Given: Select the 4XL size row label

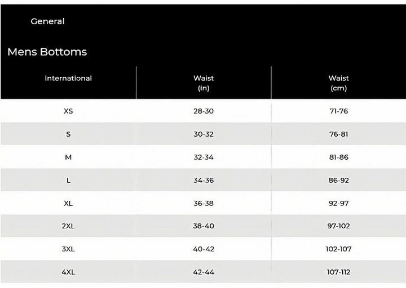Looking at the screenshot, I should (68, 272).
